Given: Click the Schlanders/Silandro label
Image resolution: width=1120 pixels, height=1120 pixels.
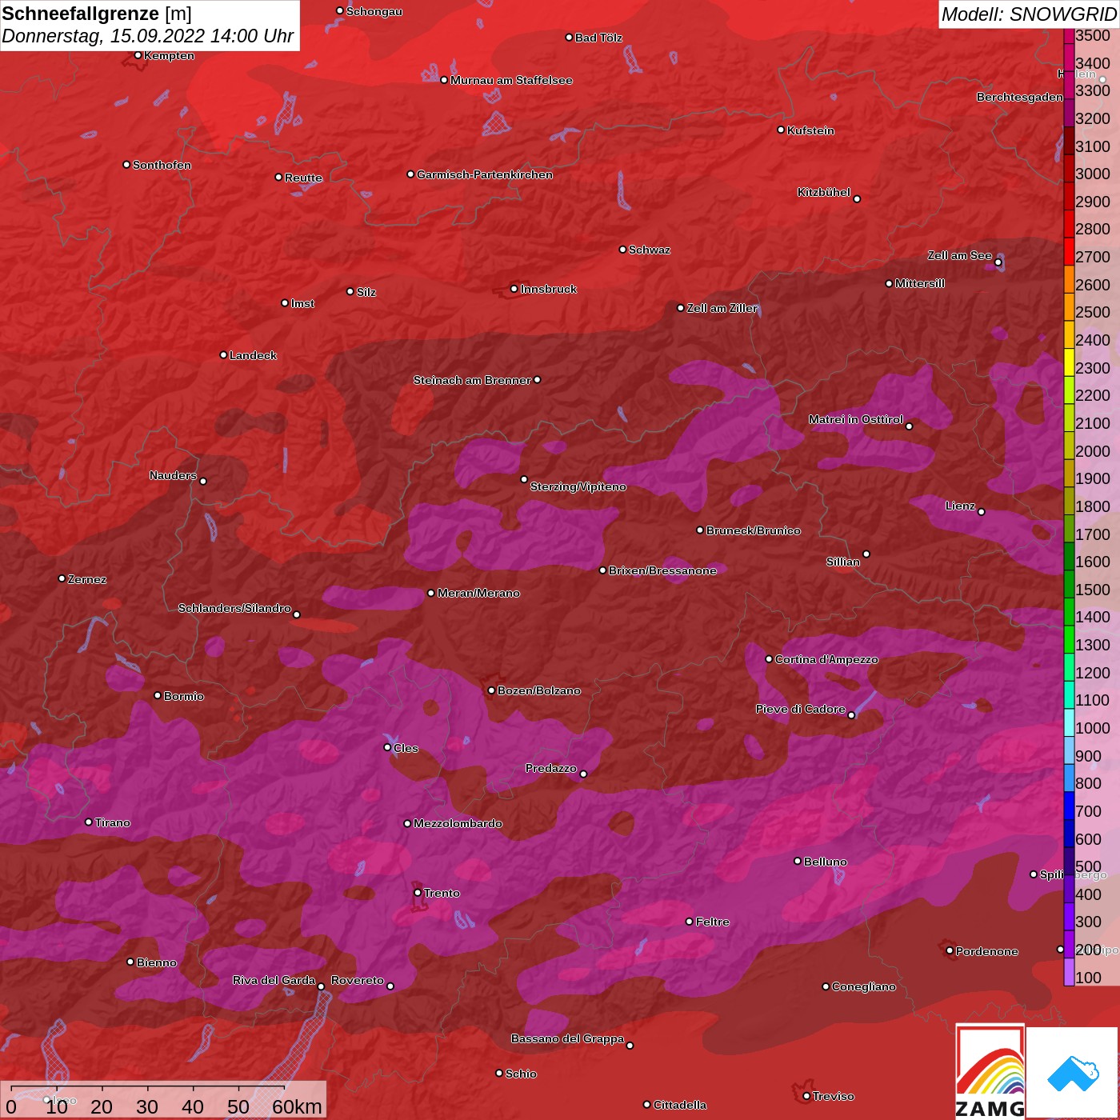Looking at the screenshot, I should (234, 608).
